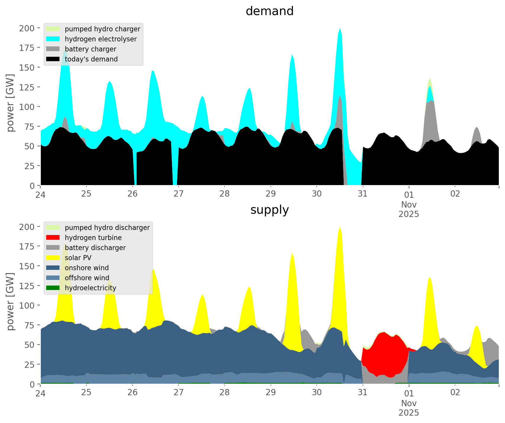Click the demand chart's power [GW] axis label

pos(10,103)
